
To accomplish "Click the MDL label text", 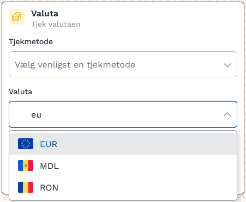I will [x=49, y=166].
